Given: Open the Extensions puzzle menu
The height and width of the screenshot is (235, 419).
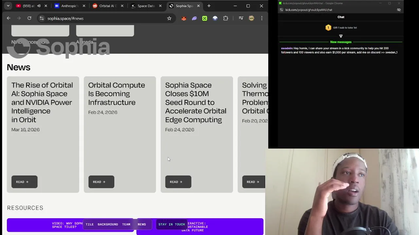Looking at the screenshot, I should tap(226, 18).
